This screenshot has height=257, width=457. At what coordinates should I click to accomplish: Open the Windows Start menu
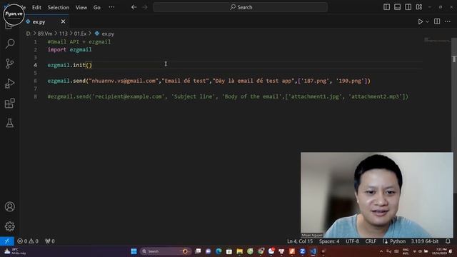(134, 251)
